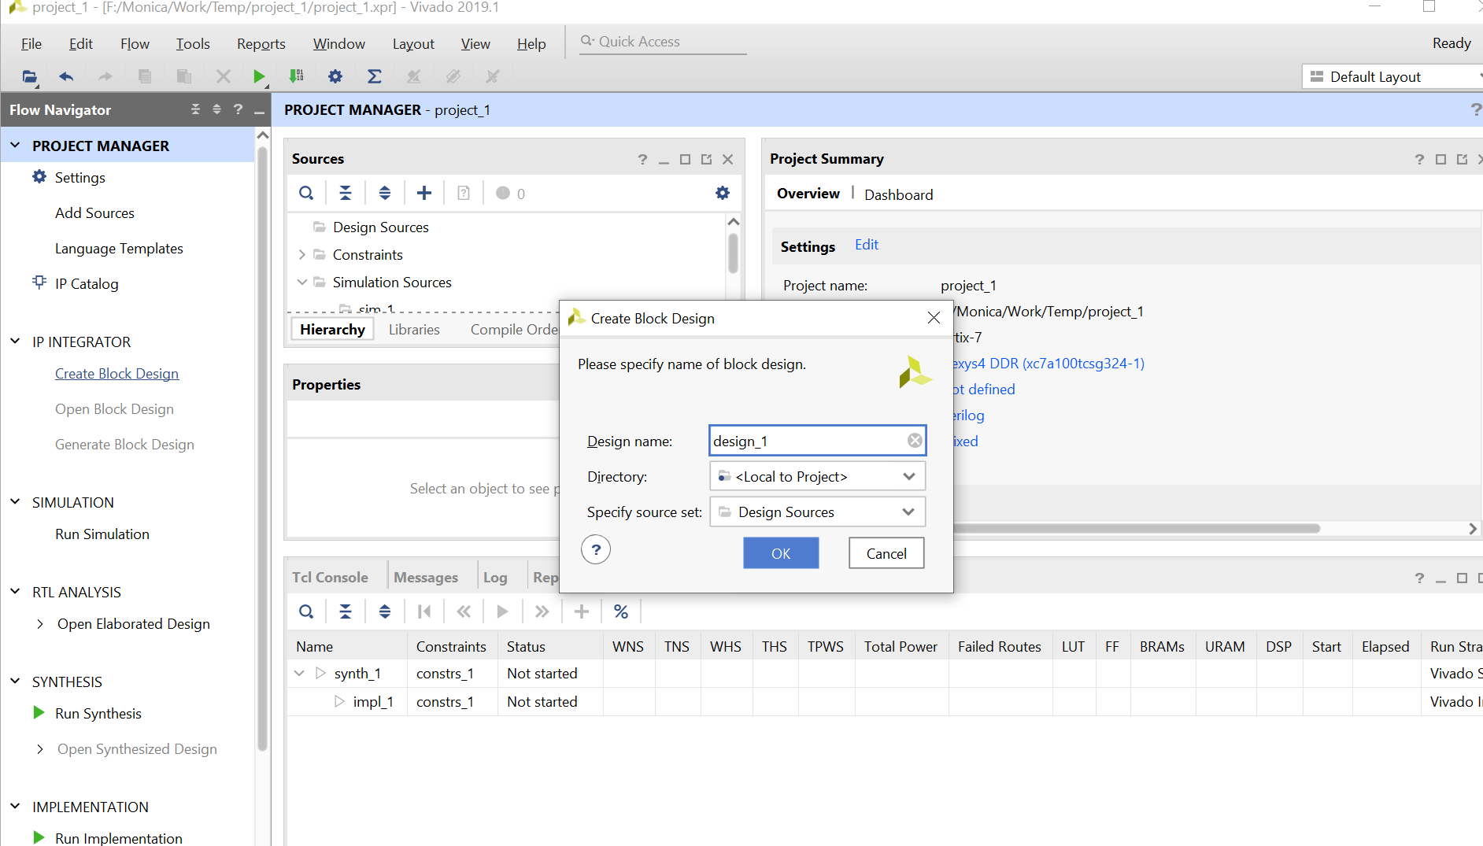Click OK in Create Block Design dialog
This screenshot has width=1483, height=846.
(x=781, y=553)
